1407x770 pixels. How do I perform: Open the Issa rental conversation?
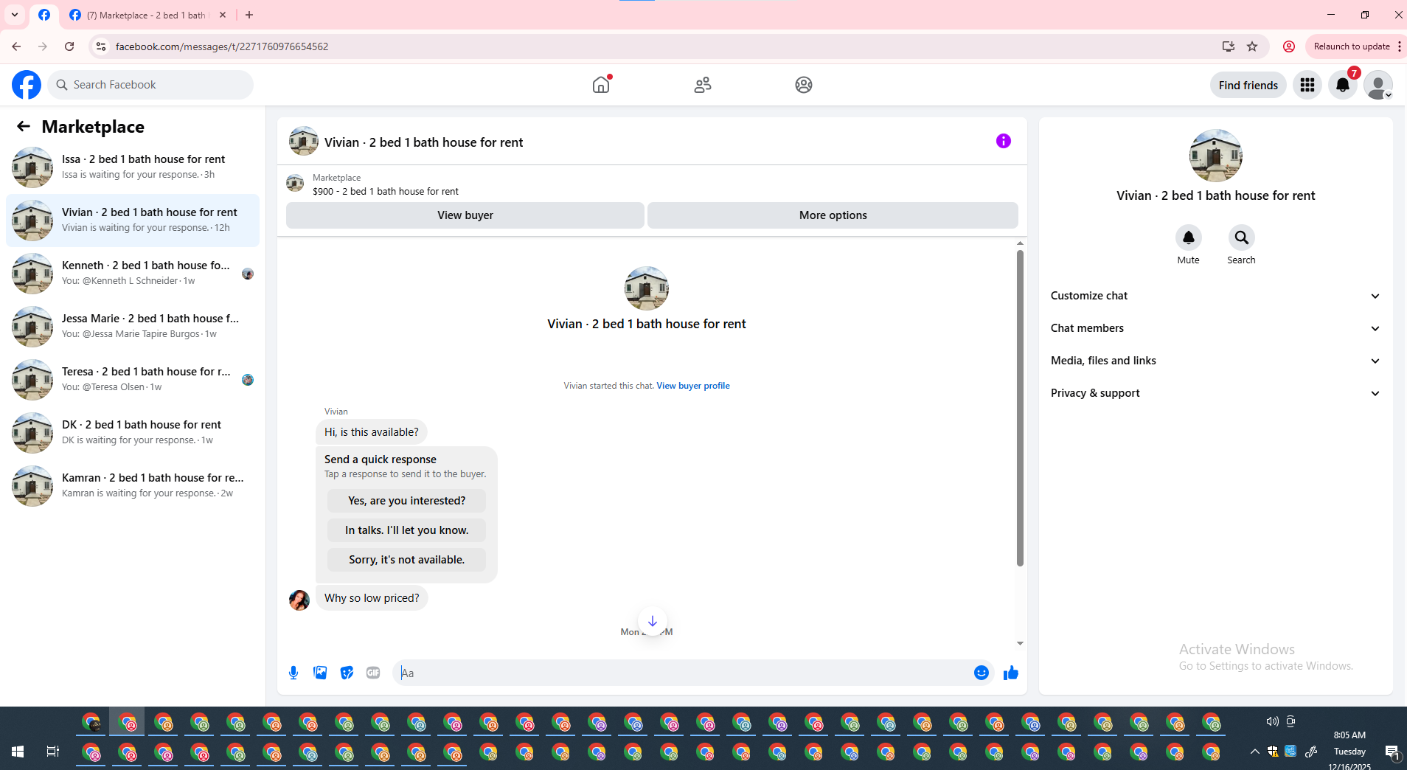click(133, 167)
